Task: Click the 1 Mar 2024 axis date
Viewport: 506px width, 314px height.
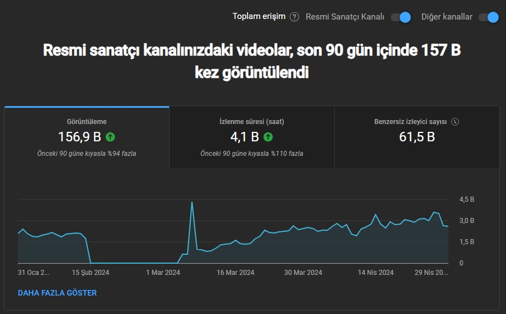Action: click(163, 273)
